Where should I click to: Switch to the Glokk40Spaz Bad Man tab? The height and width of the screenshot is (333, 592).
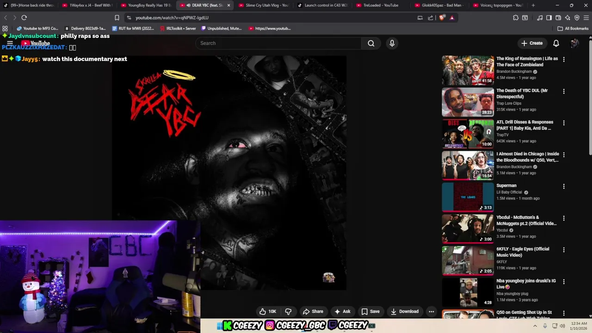coord(439,5)
